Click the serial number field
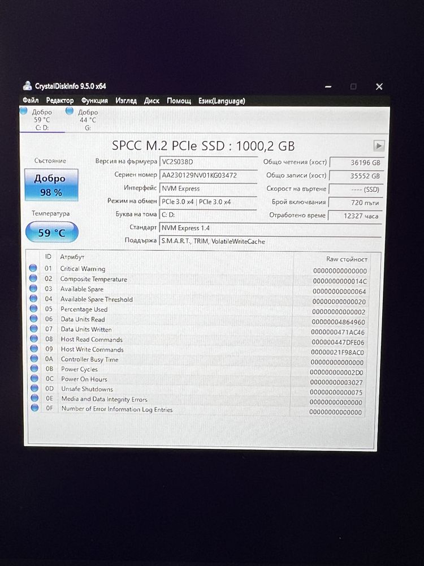This screenshot has width=424, height=566. pos(209,175)
